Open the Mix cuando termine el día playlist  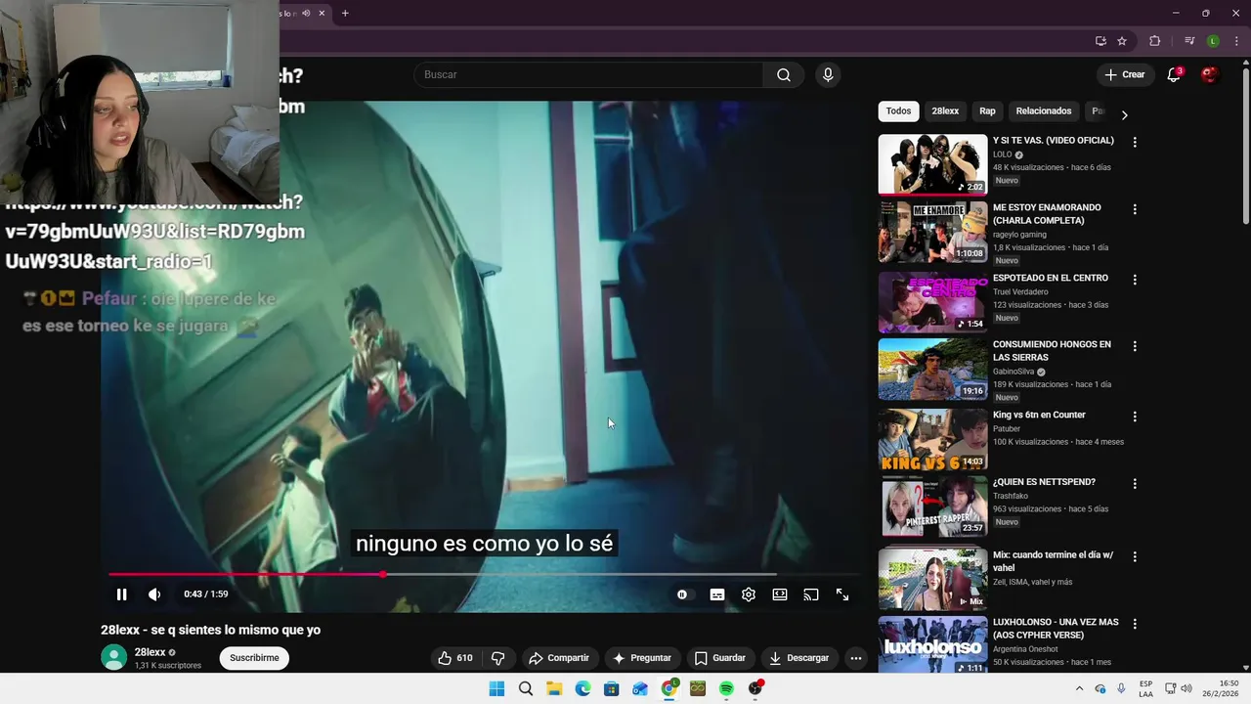(x=932, y=579)
